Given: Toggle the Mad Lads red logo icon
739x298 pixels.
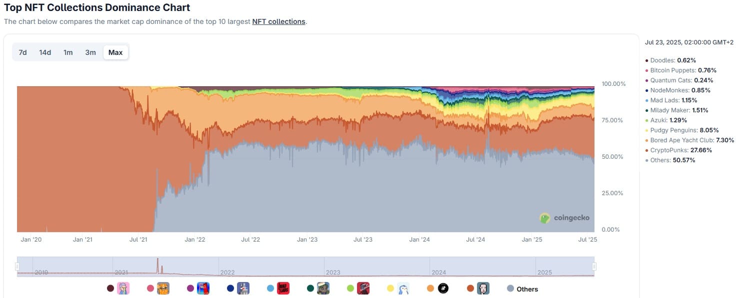Looking at the screenshot, I should pyautogui.click(x=283, y=289).
